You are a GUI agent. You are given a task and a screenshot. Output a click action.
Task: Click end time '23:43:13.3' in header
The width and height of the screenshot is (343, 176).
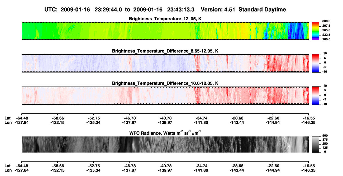(x=181, y=9)
